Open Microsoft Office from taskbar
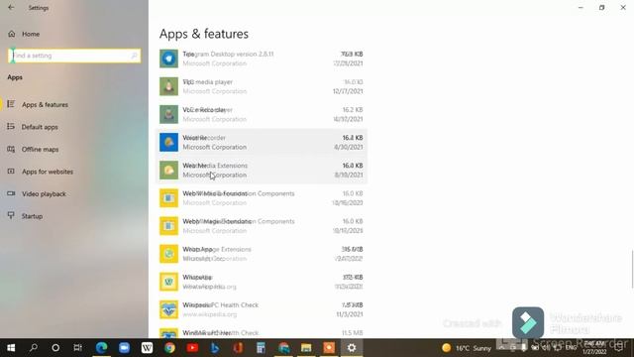The height and width of the screenshot is (357, 634). coord(238,348)
